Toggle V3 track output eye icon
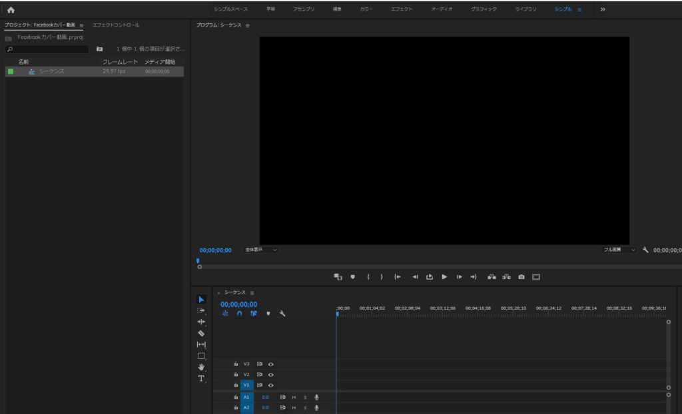This screenshot has height=414, width=682. tap(271, 364)
